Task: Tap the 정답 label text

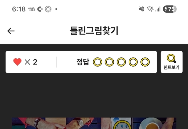Action: pyautogui.click(x=83, y=62)
